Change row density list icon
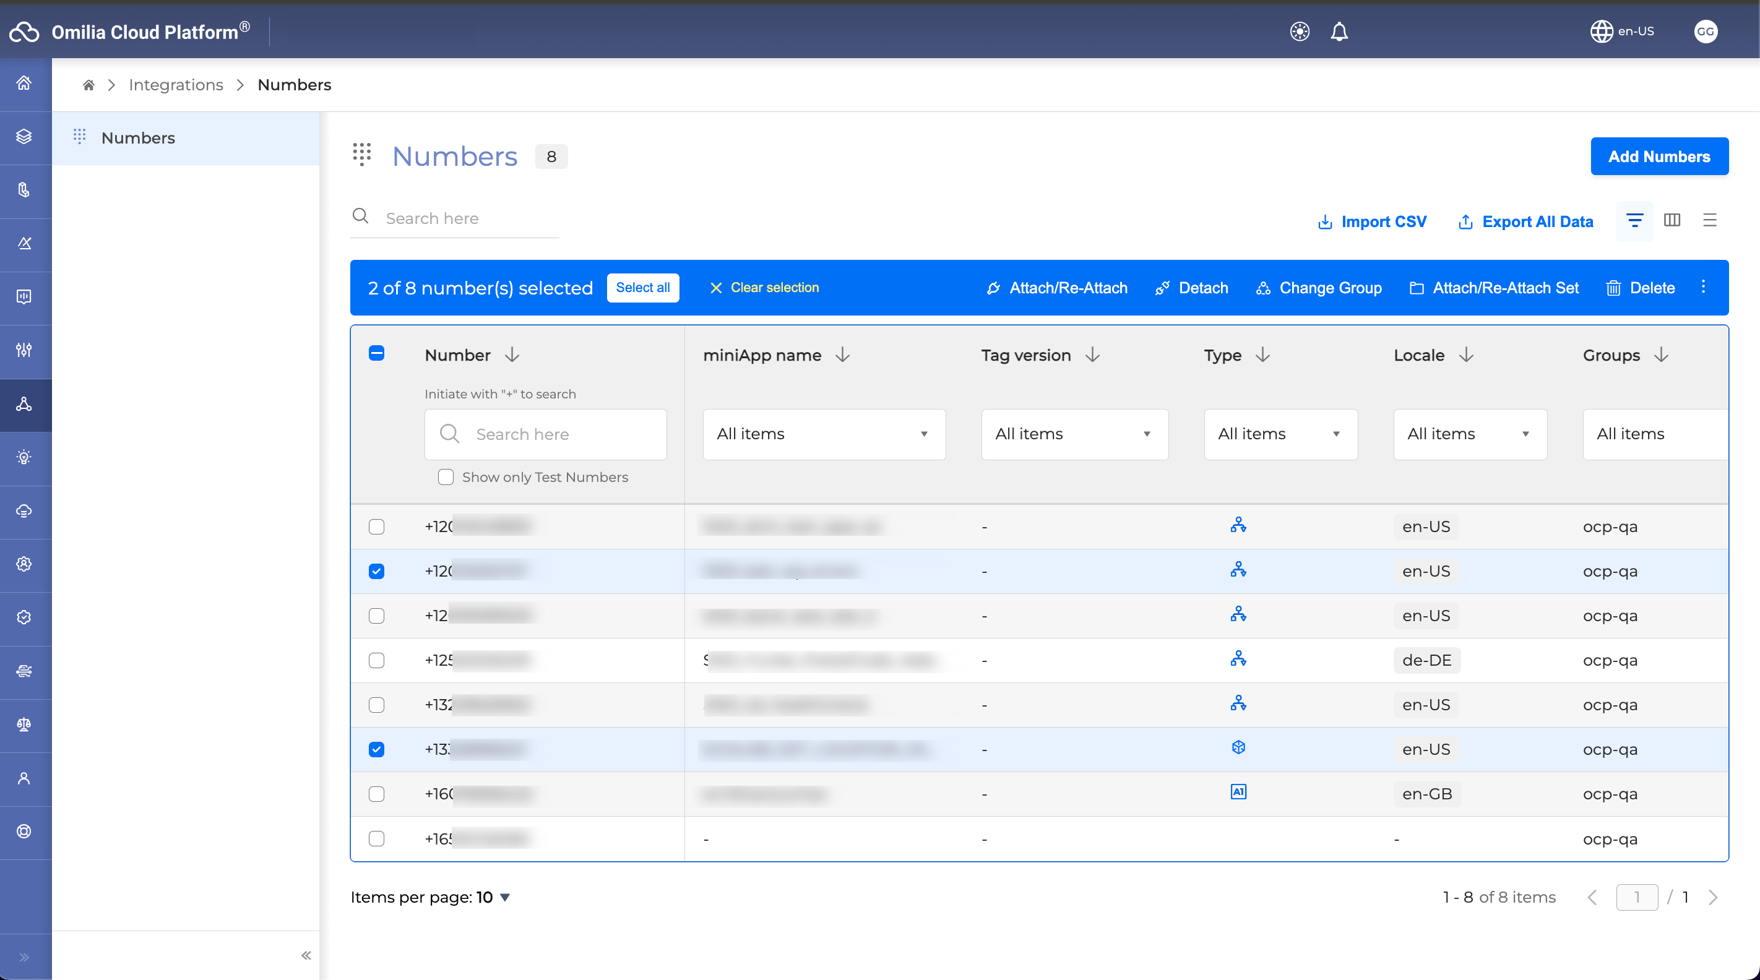 1709,220
